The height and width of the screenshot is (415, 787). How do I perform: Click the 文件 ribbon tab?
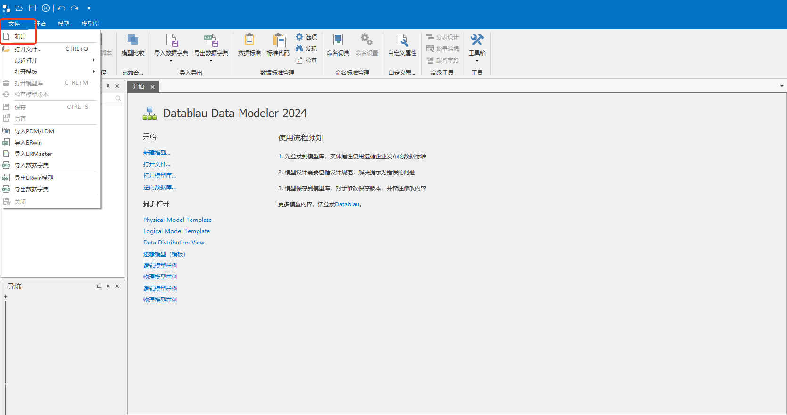click(14, 24)
